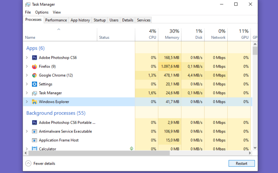Viewport: 278px width, 173px height.
Task: Expand the Antimalware Service Executable row
Action: click(27, 131)
